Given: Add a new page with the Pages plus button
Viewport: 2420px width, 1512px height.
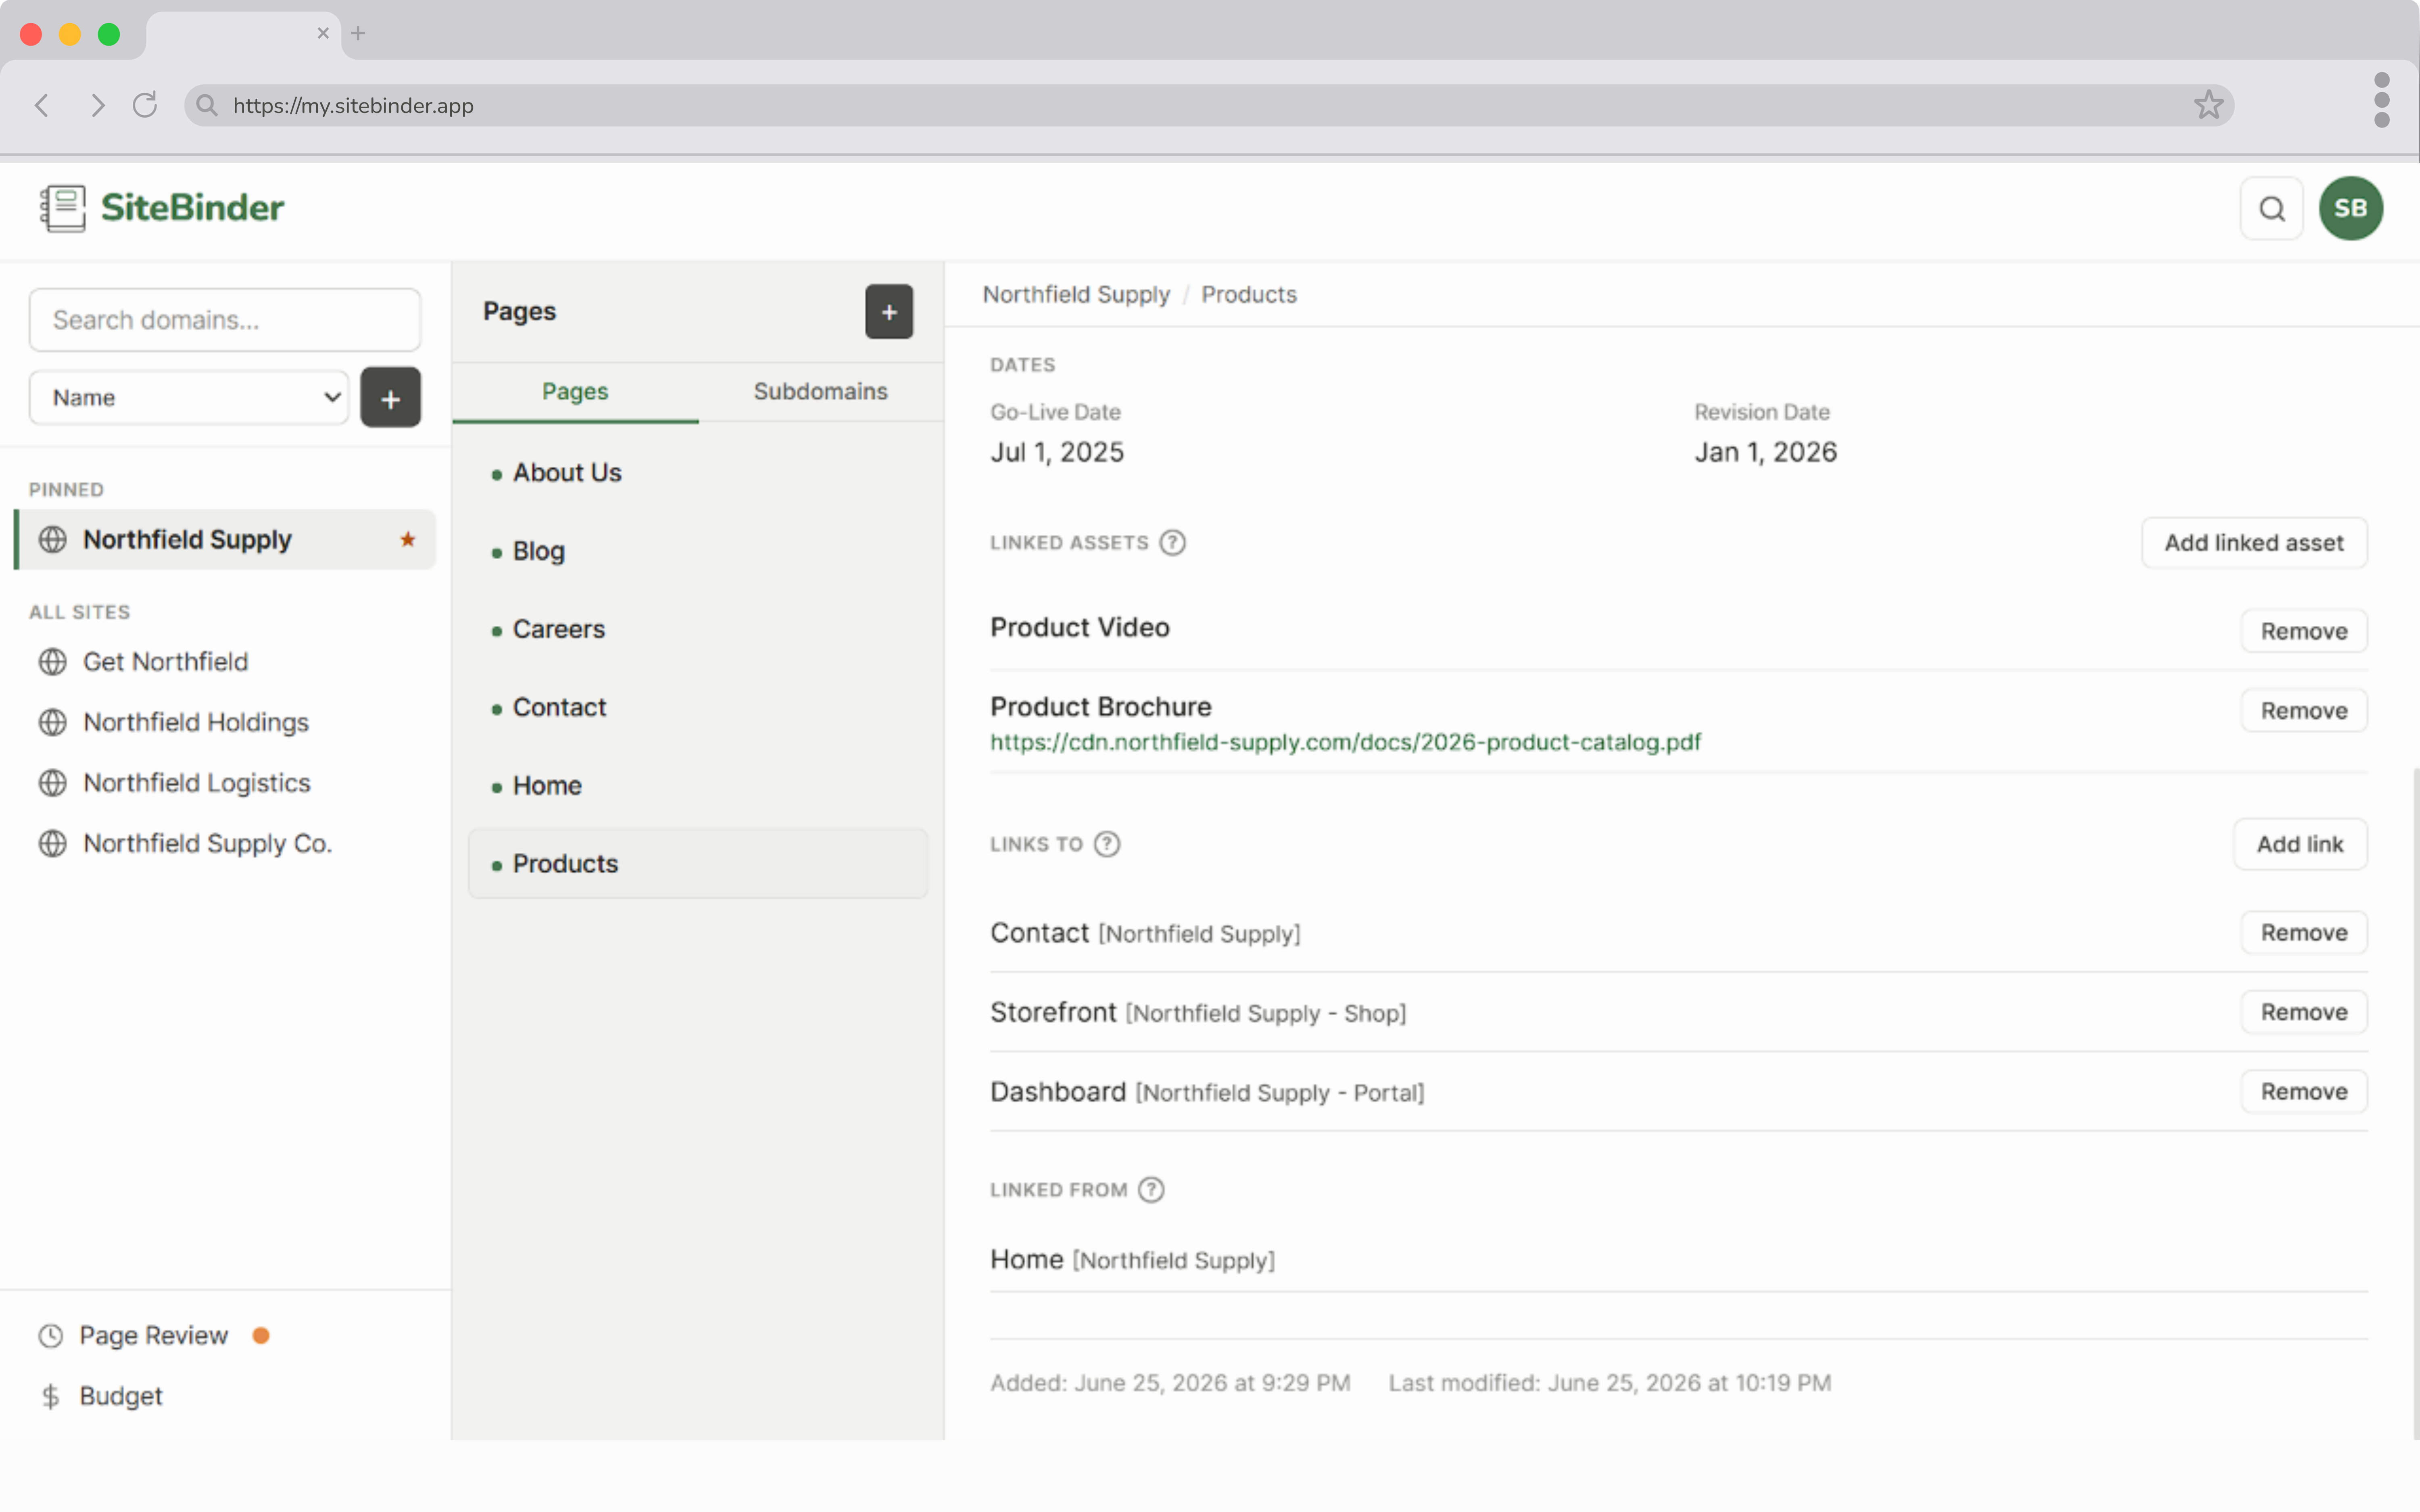Looking at the screenshot, I should coord(888,312).
